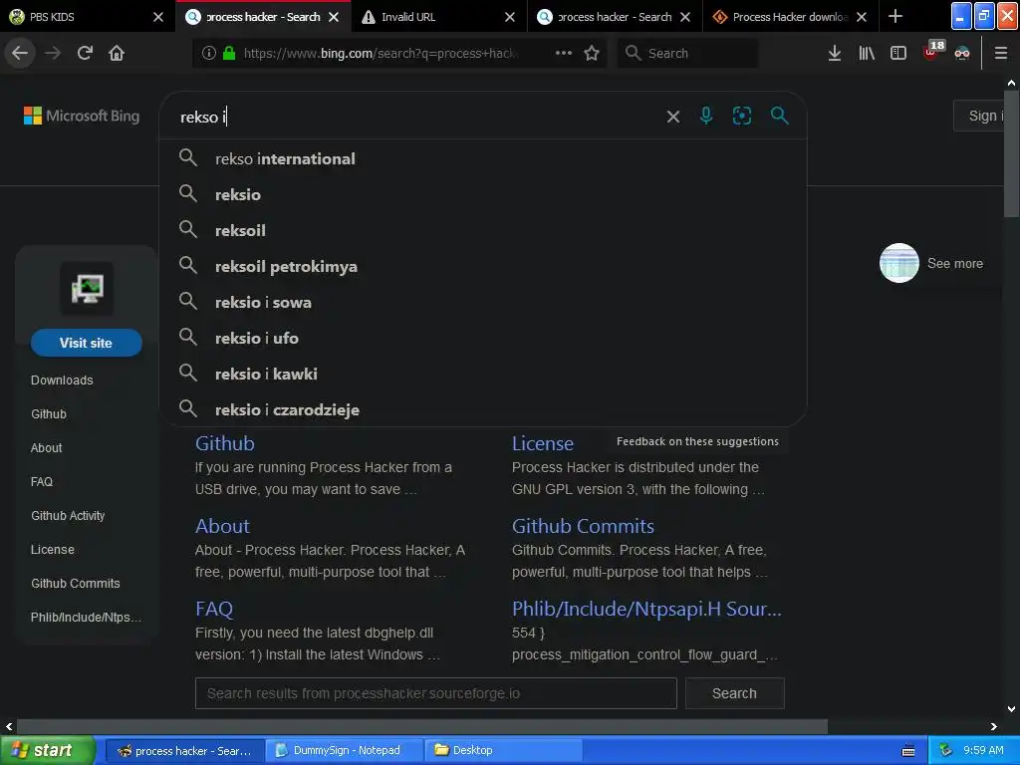Open the Library icon in toolbar
Screen dimensions: 1020x765
[x=867, y=53]
